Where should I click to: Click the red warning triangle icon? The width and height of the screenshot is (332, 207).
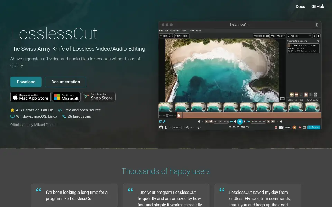[x=300, y=127]
